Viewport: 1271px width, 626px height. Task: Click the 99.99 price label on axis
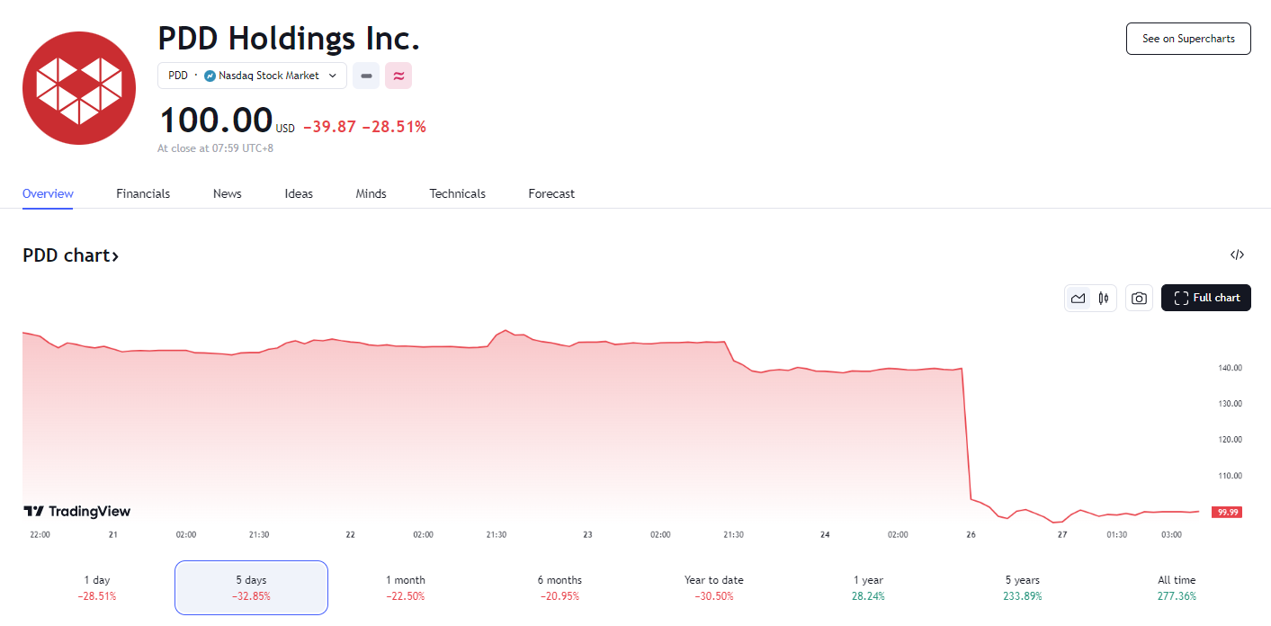pyautogui.click(x=1227, y=512)
